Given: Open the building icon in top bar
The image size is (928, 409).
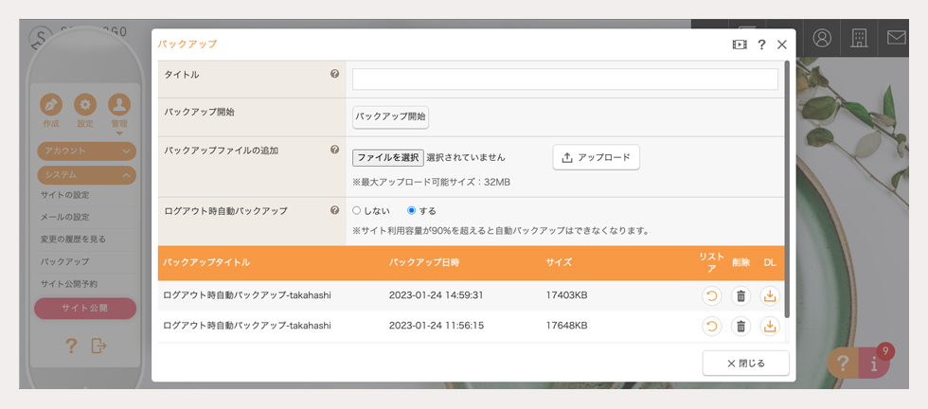Looking at the screenshot, I should 859,38.
